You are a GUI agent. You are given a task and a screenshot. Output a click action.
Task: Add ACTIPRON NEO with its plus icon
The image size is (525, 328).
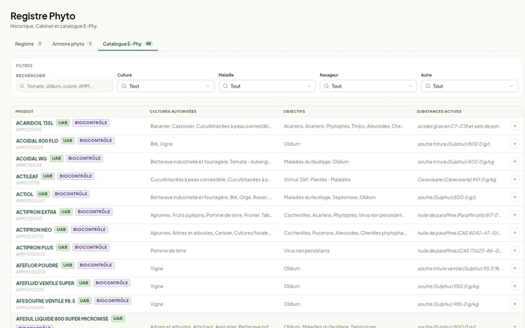(515, 233)
